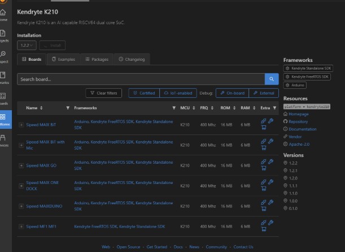Open the Apache-2.0 license link
The width and height of the screenshot is (345, 252).
[x=299, y=144]
